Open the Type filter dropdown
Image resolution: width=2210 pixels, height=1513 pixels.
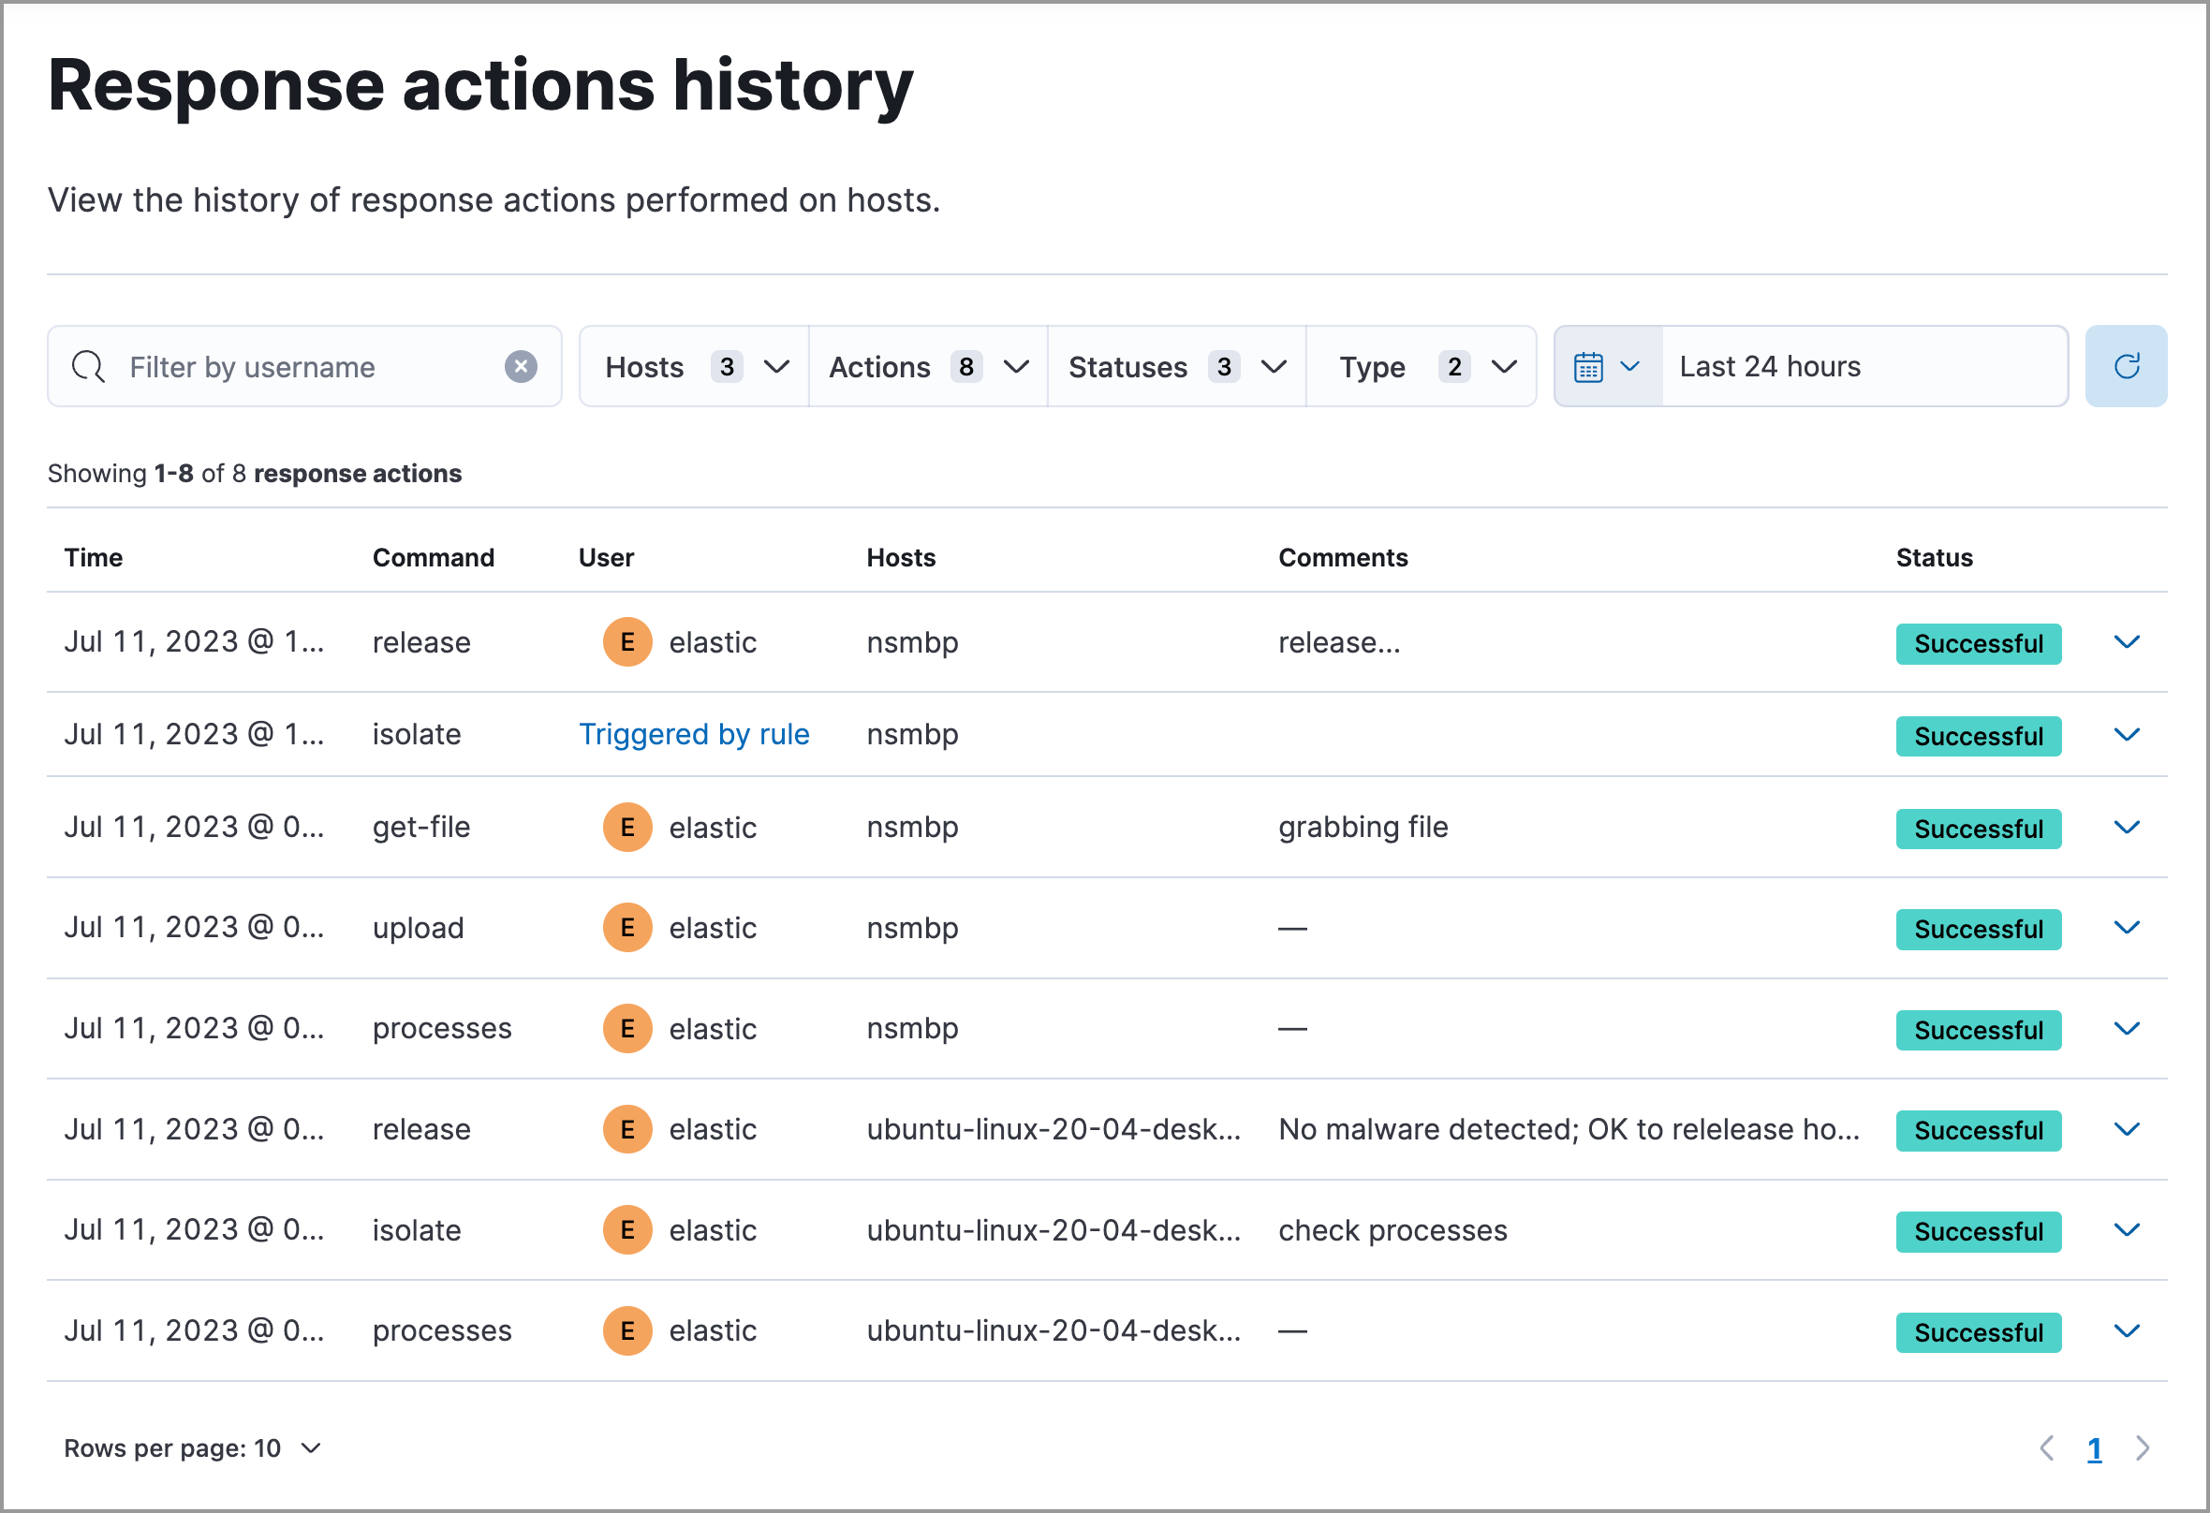[1422, 366]
